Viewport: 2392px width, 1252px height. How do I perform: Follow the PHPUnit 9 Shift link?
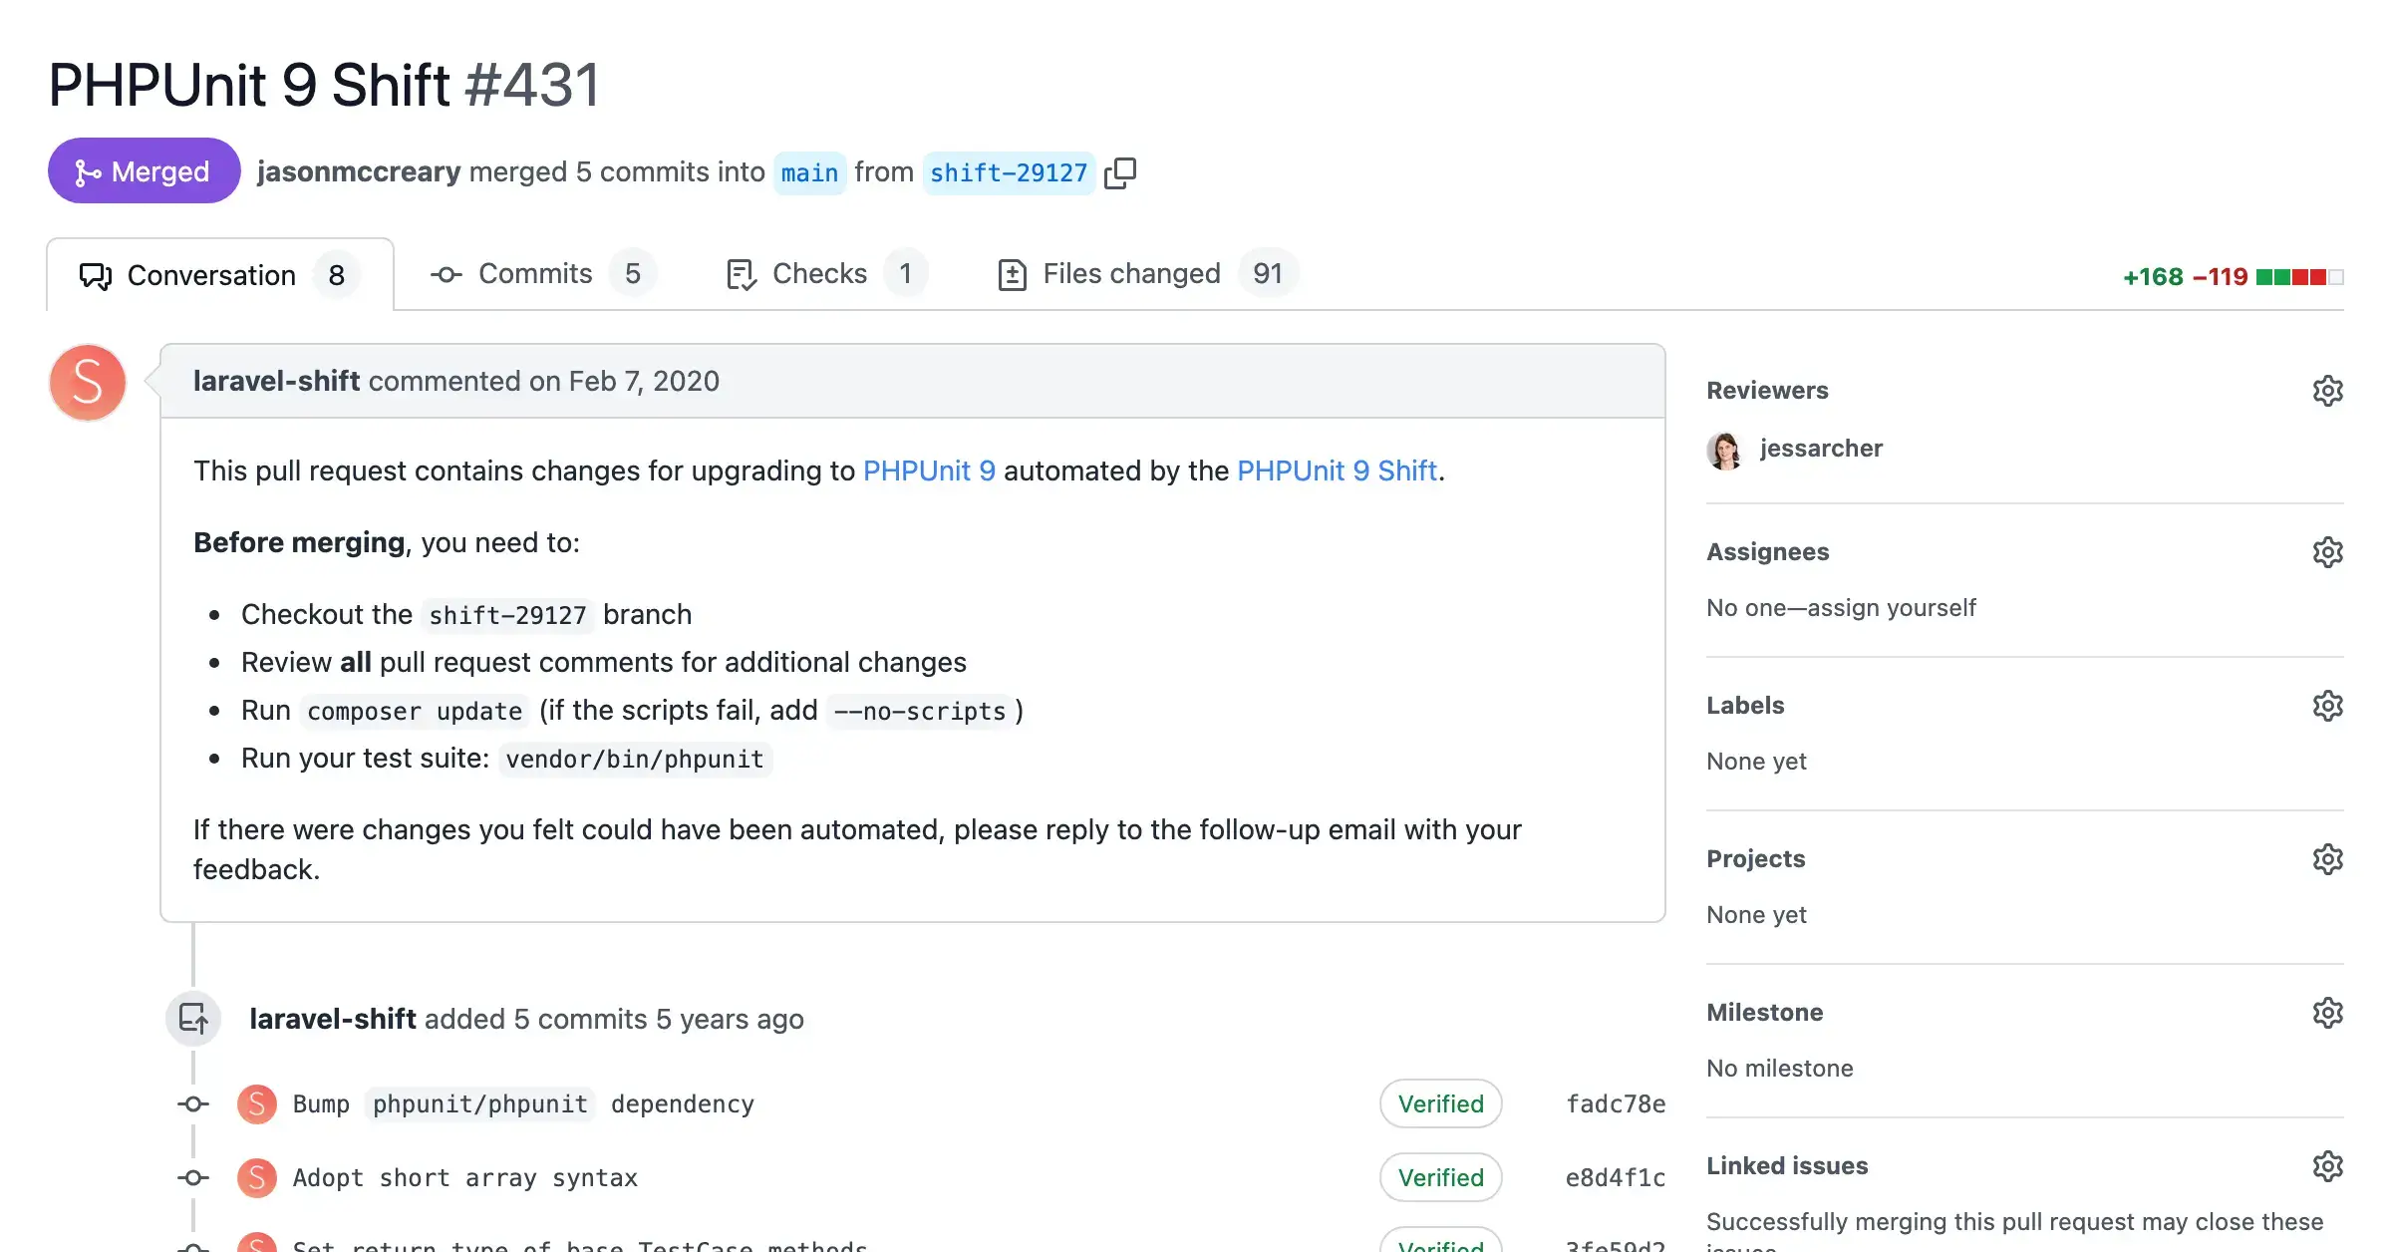pos(1337,470)
